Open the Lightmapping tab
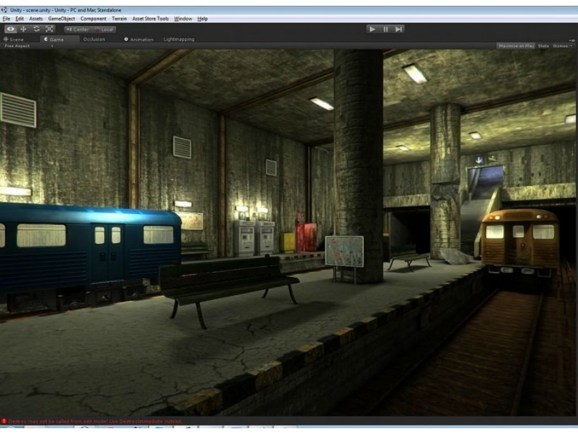 [179, 39]
